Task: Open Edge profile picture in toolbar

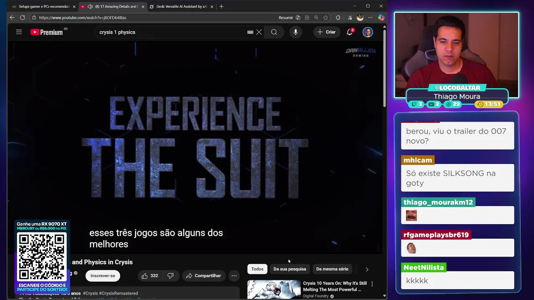Action: coord(360,17)
